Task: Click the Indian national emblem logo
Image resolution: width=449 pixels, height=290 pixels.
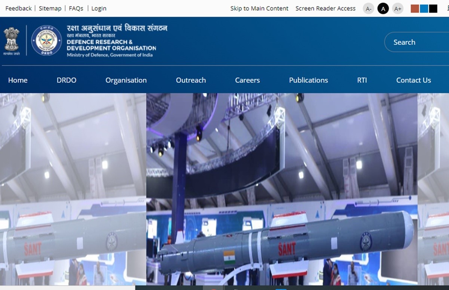Action: point(11,40)
